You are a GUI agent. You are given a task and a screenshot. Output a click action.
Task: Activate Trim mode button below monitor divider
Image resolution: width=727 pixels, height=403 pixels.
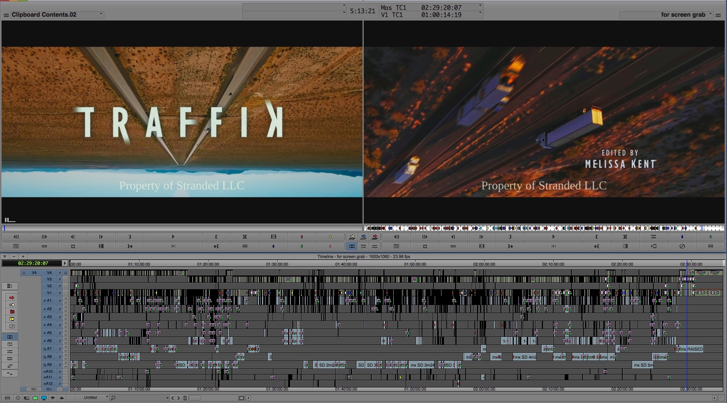[x=363, y=246]
